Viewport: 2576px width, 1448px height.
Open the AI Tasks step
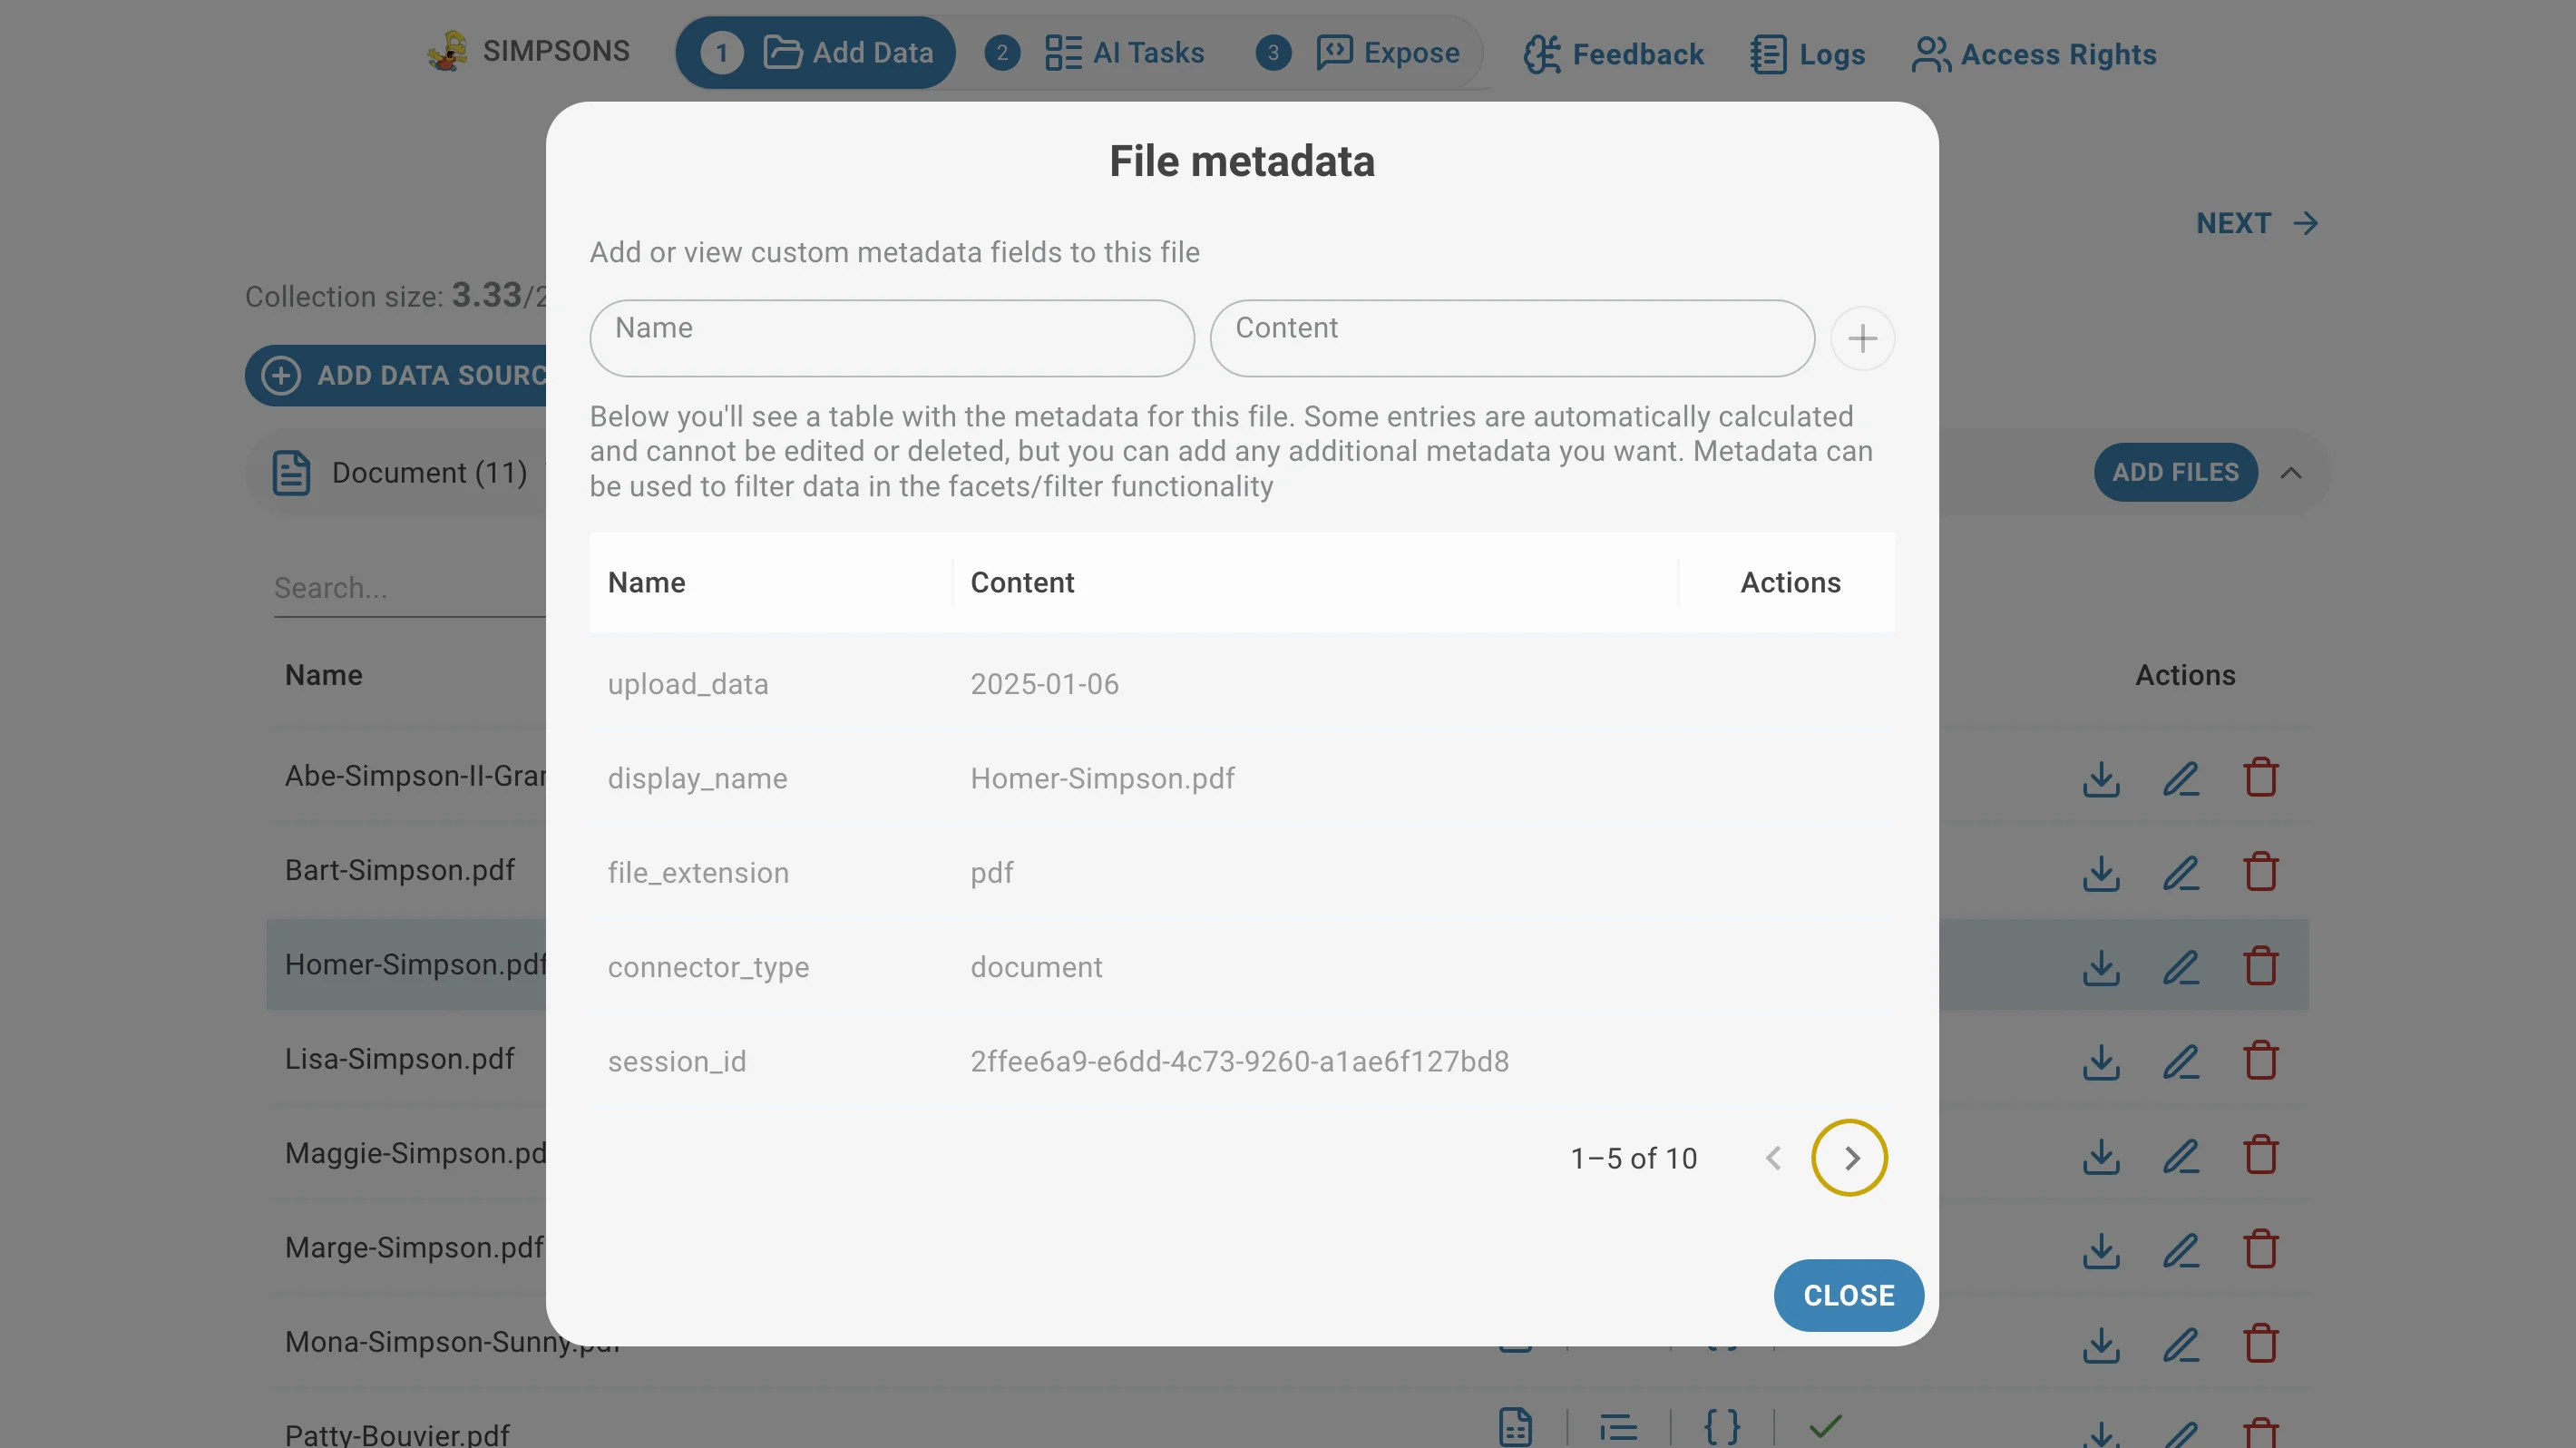pyautogui.click(x=1124, y=52)
